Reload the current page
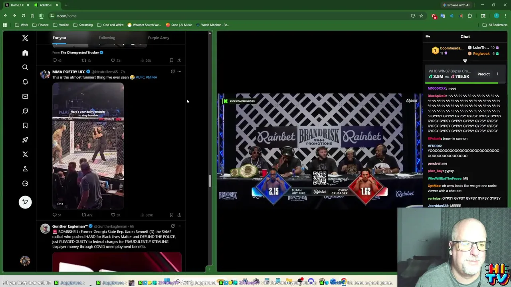Image resolution: width=511 pixels, height=287 pixels. 23,16
